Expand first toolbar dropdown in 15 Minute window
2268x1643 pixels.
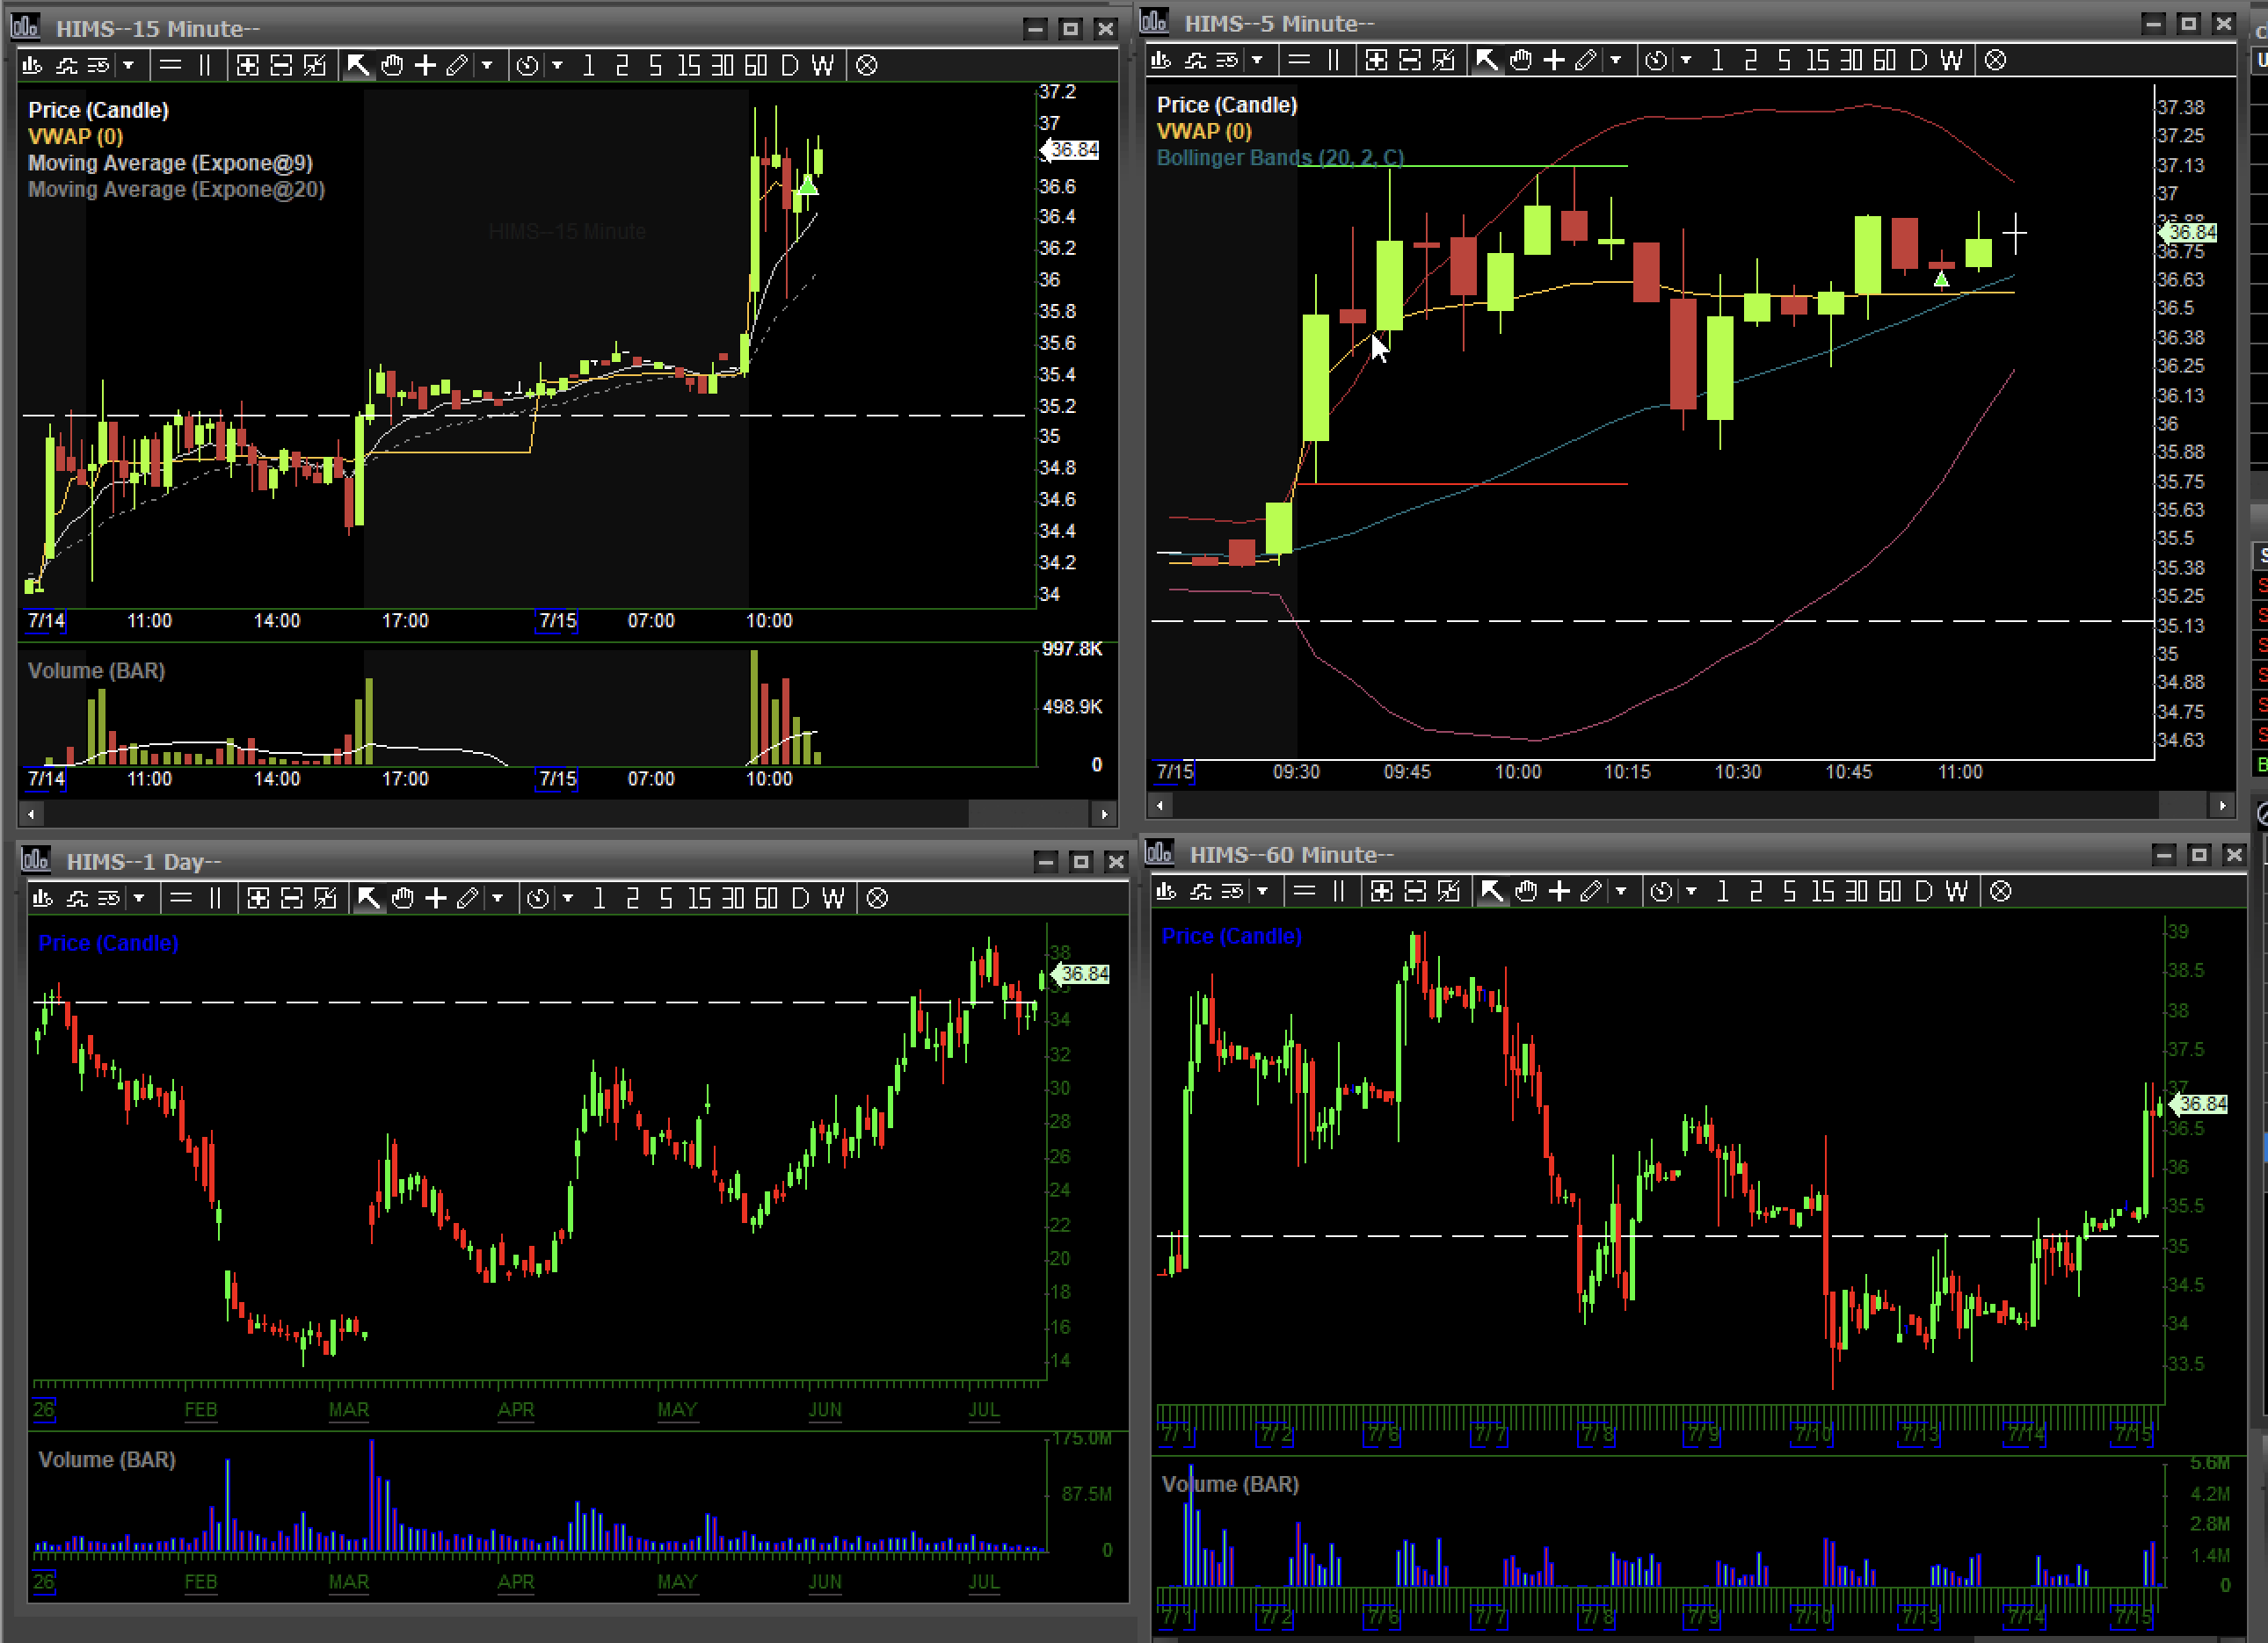[x=128, y=66]
